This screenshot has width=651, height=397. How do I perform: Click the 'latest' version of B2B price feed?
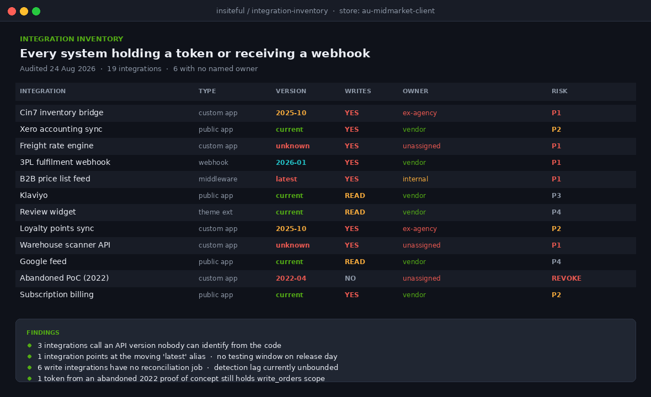pyautogui.click(x=286, y=179)
